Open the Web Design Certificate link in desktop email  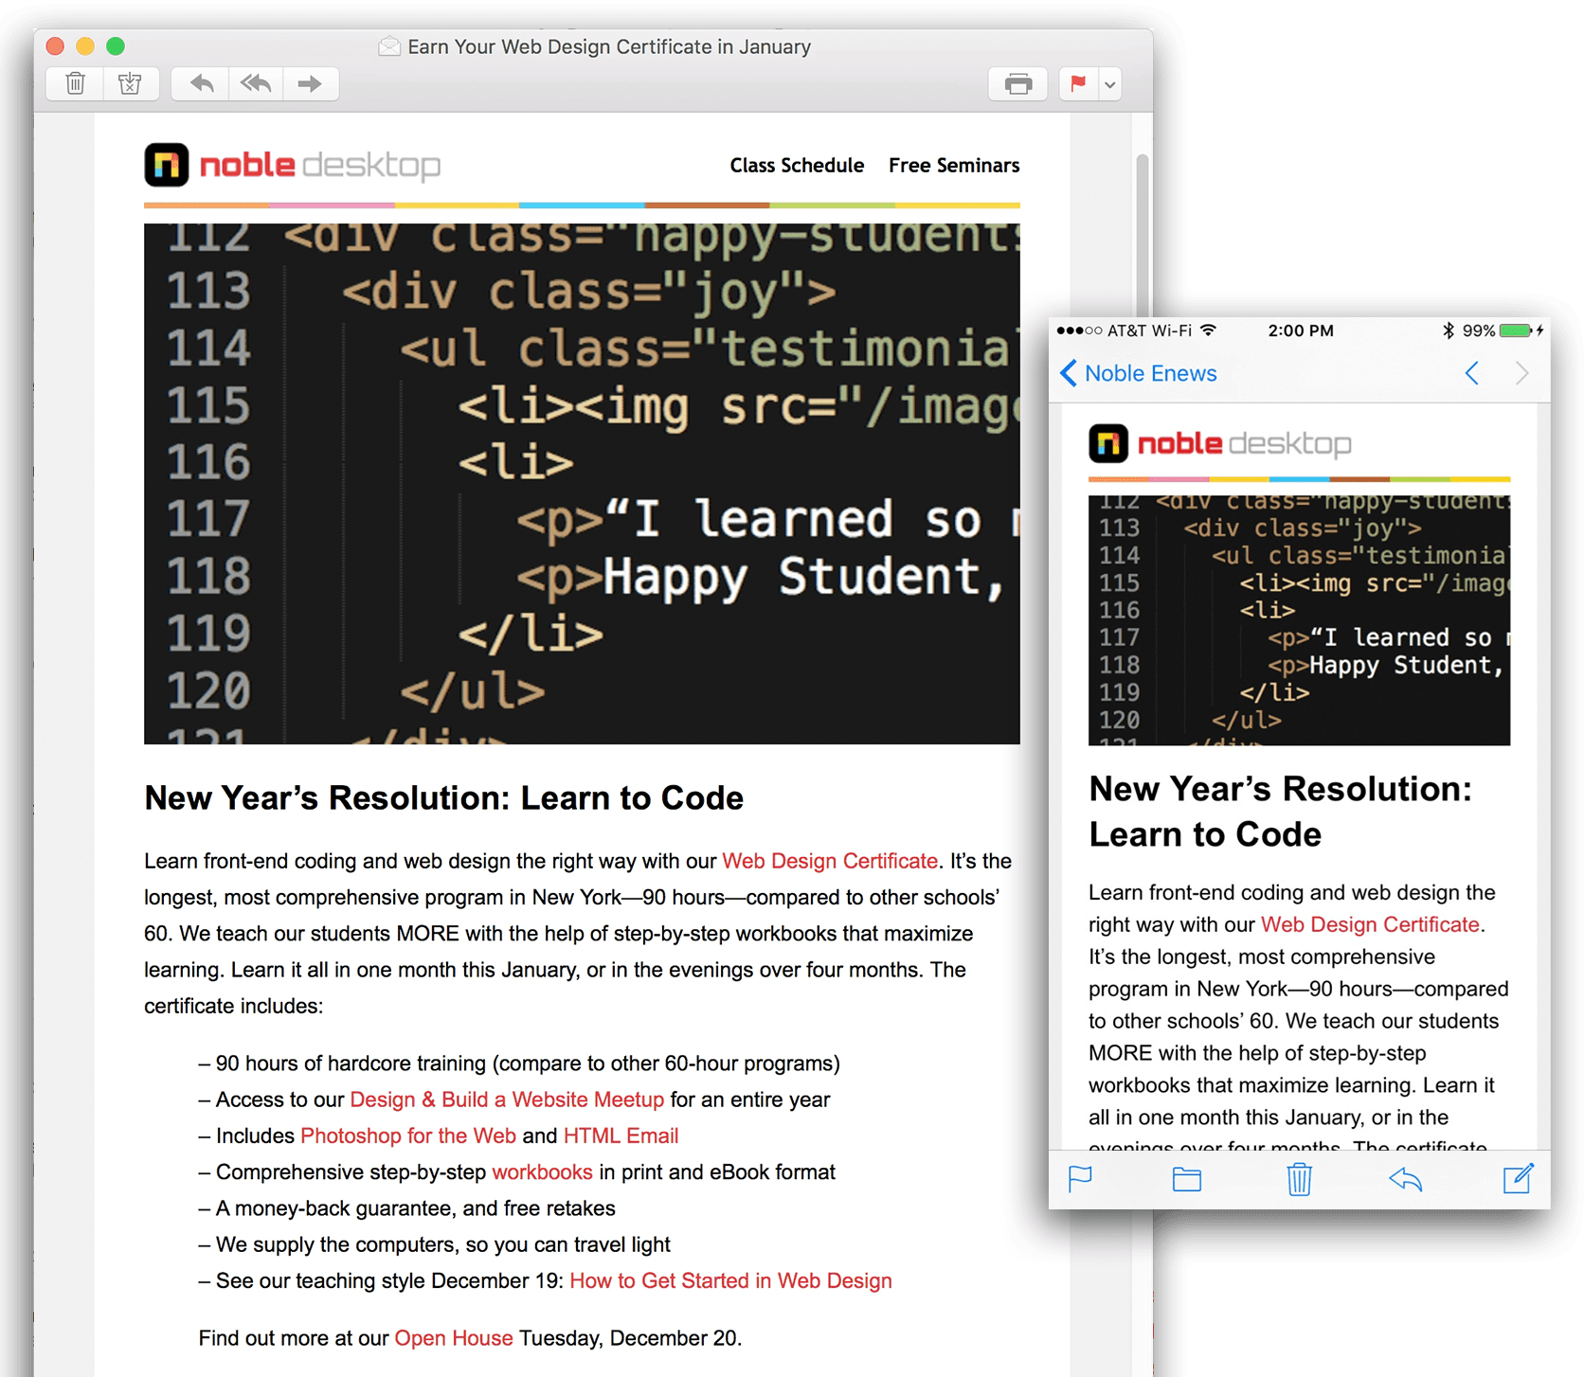click(830, 861)
